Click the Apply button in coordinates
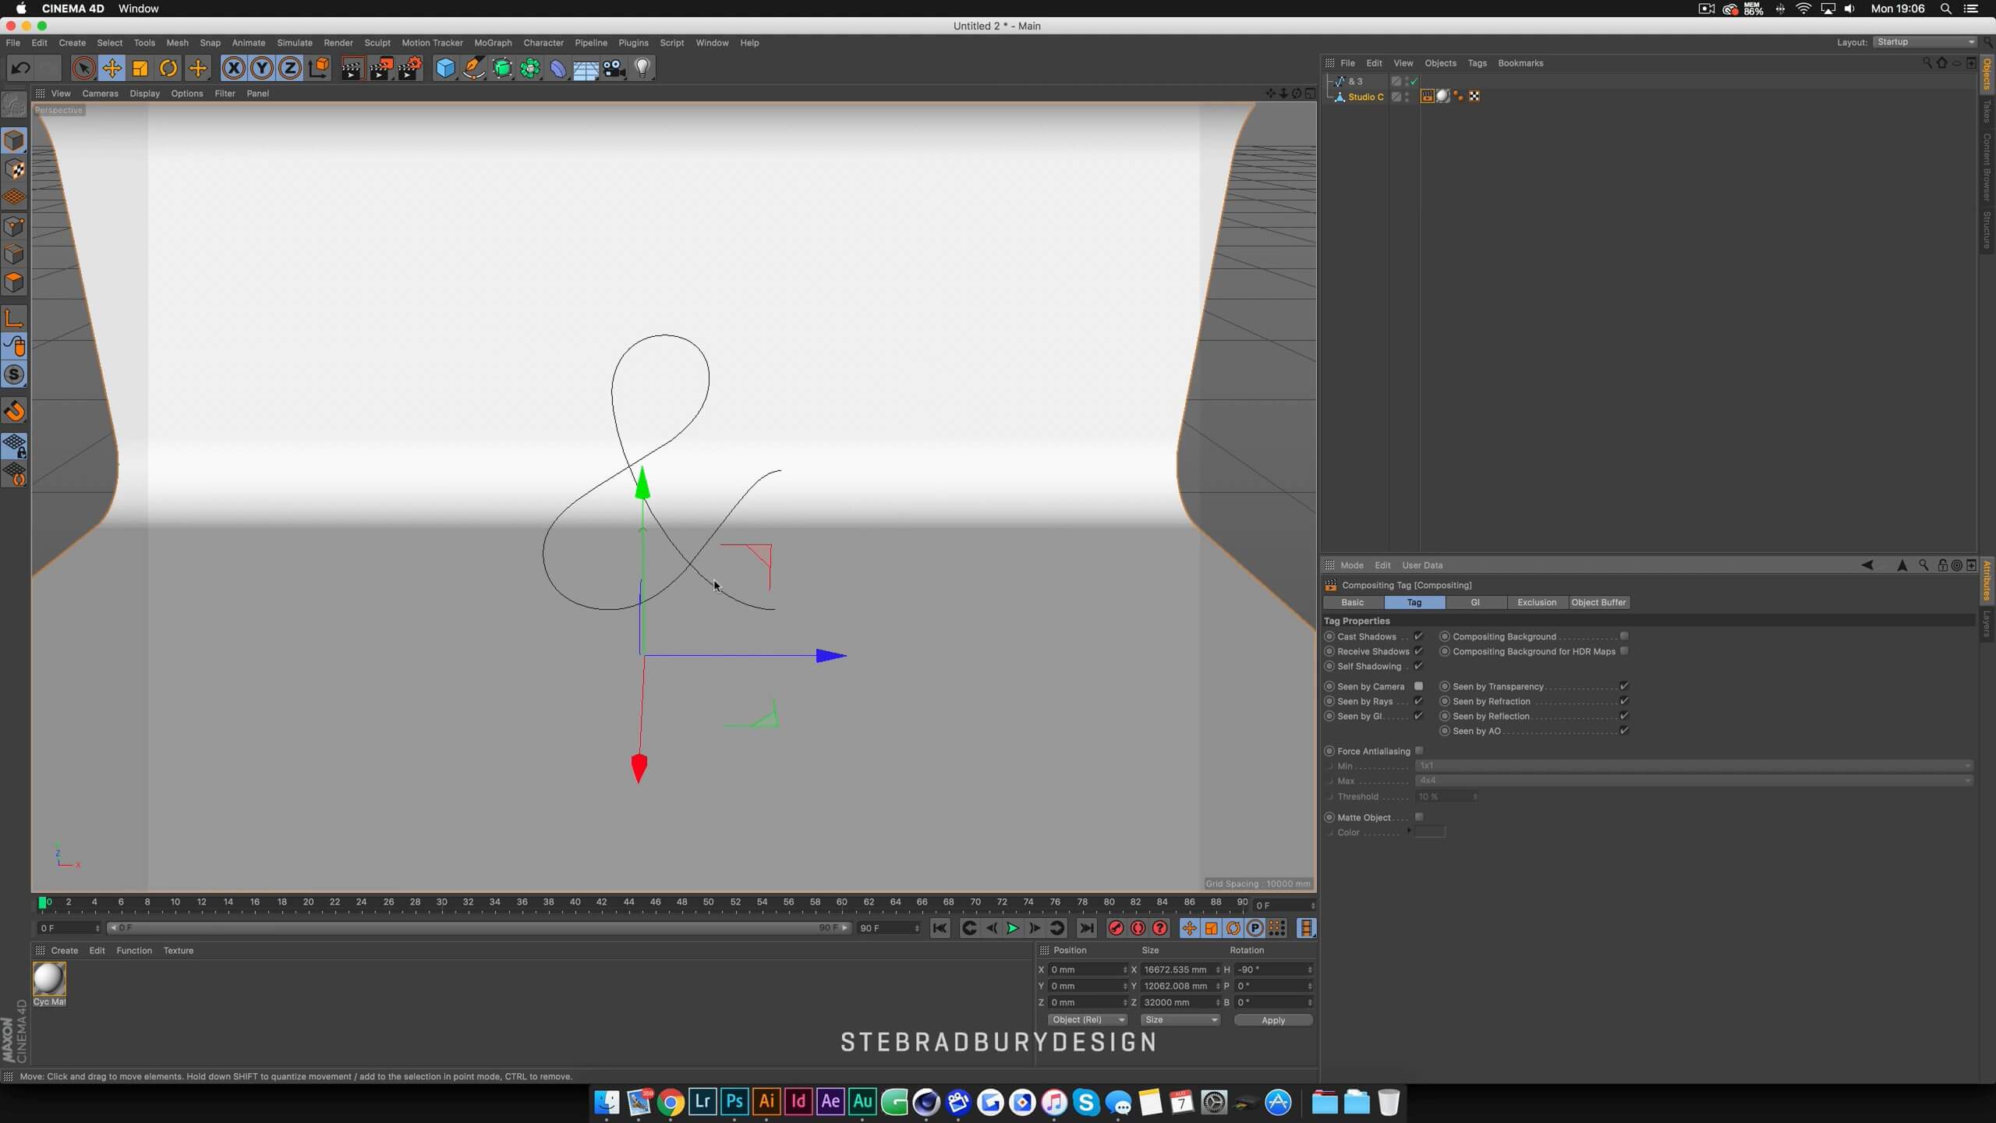This screenshot has height=1123, width=1996. click(x=1272, y=1020)
